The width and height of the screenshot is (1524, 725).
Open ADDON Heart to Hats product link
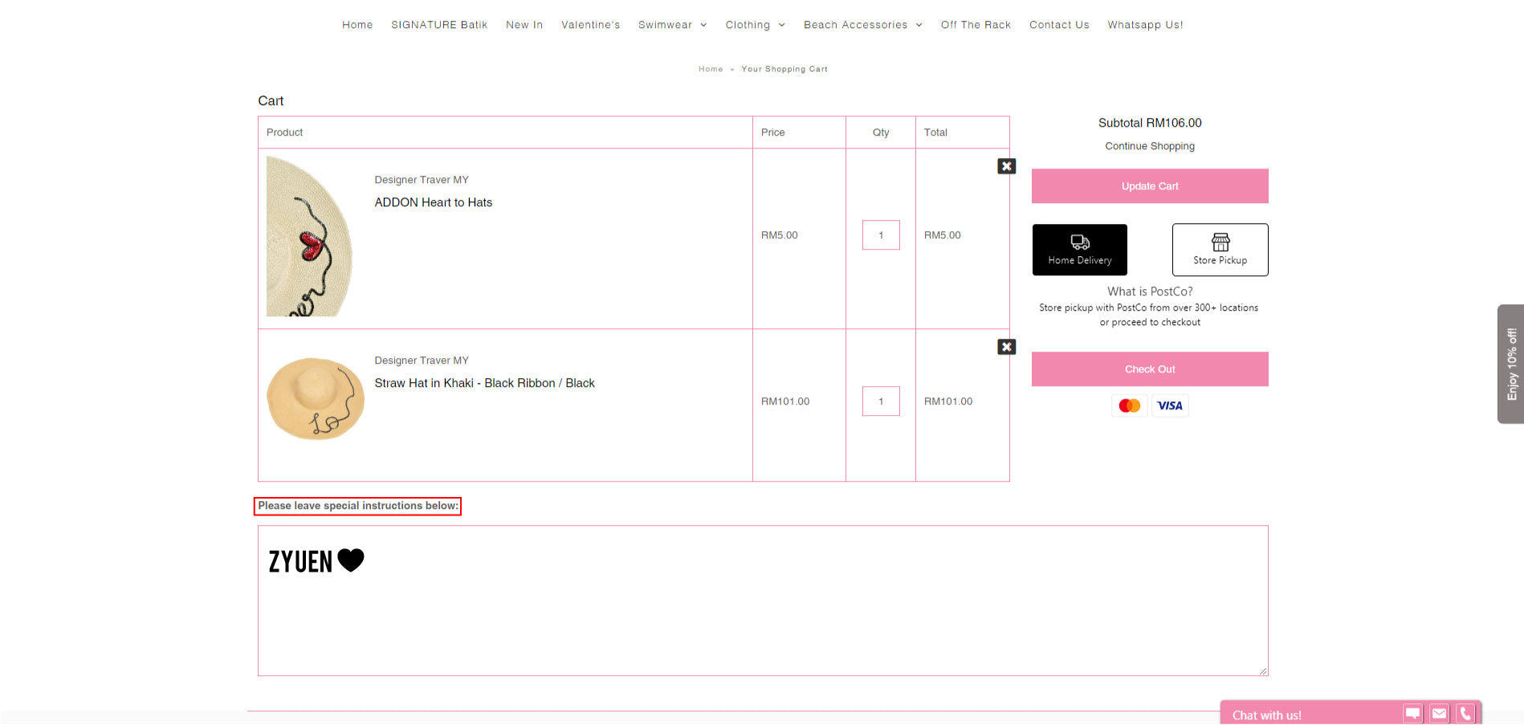click(x=434, y=202)
